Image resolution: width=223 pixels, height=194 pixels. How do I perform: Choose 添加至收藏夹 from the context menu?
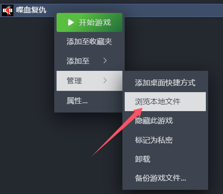(89, 42)
